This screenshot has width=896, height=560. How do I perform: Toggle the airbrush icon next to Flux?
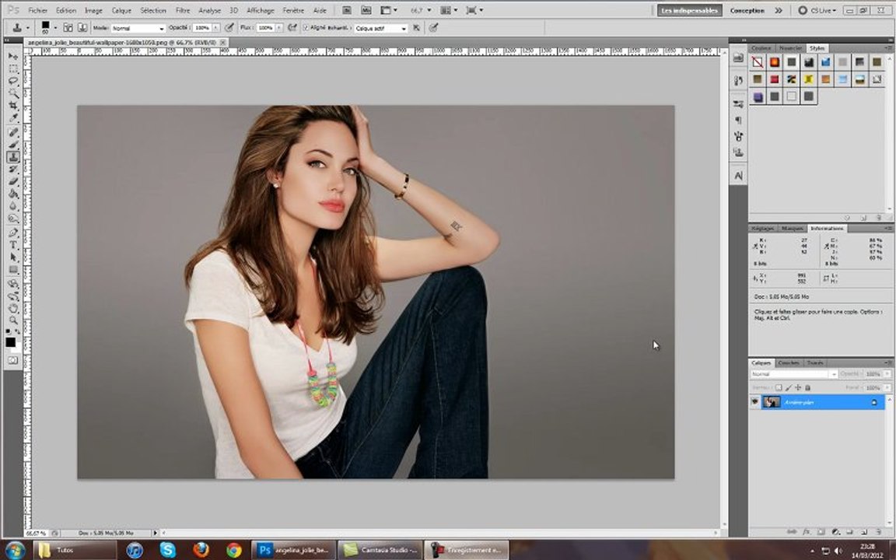pyautogui.click(x=292, y=27)
